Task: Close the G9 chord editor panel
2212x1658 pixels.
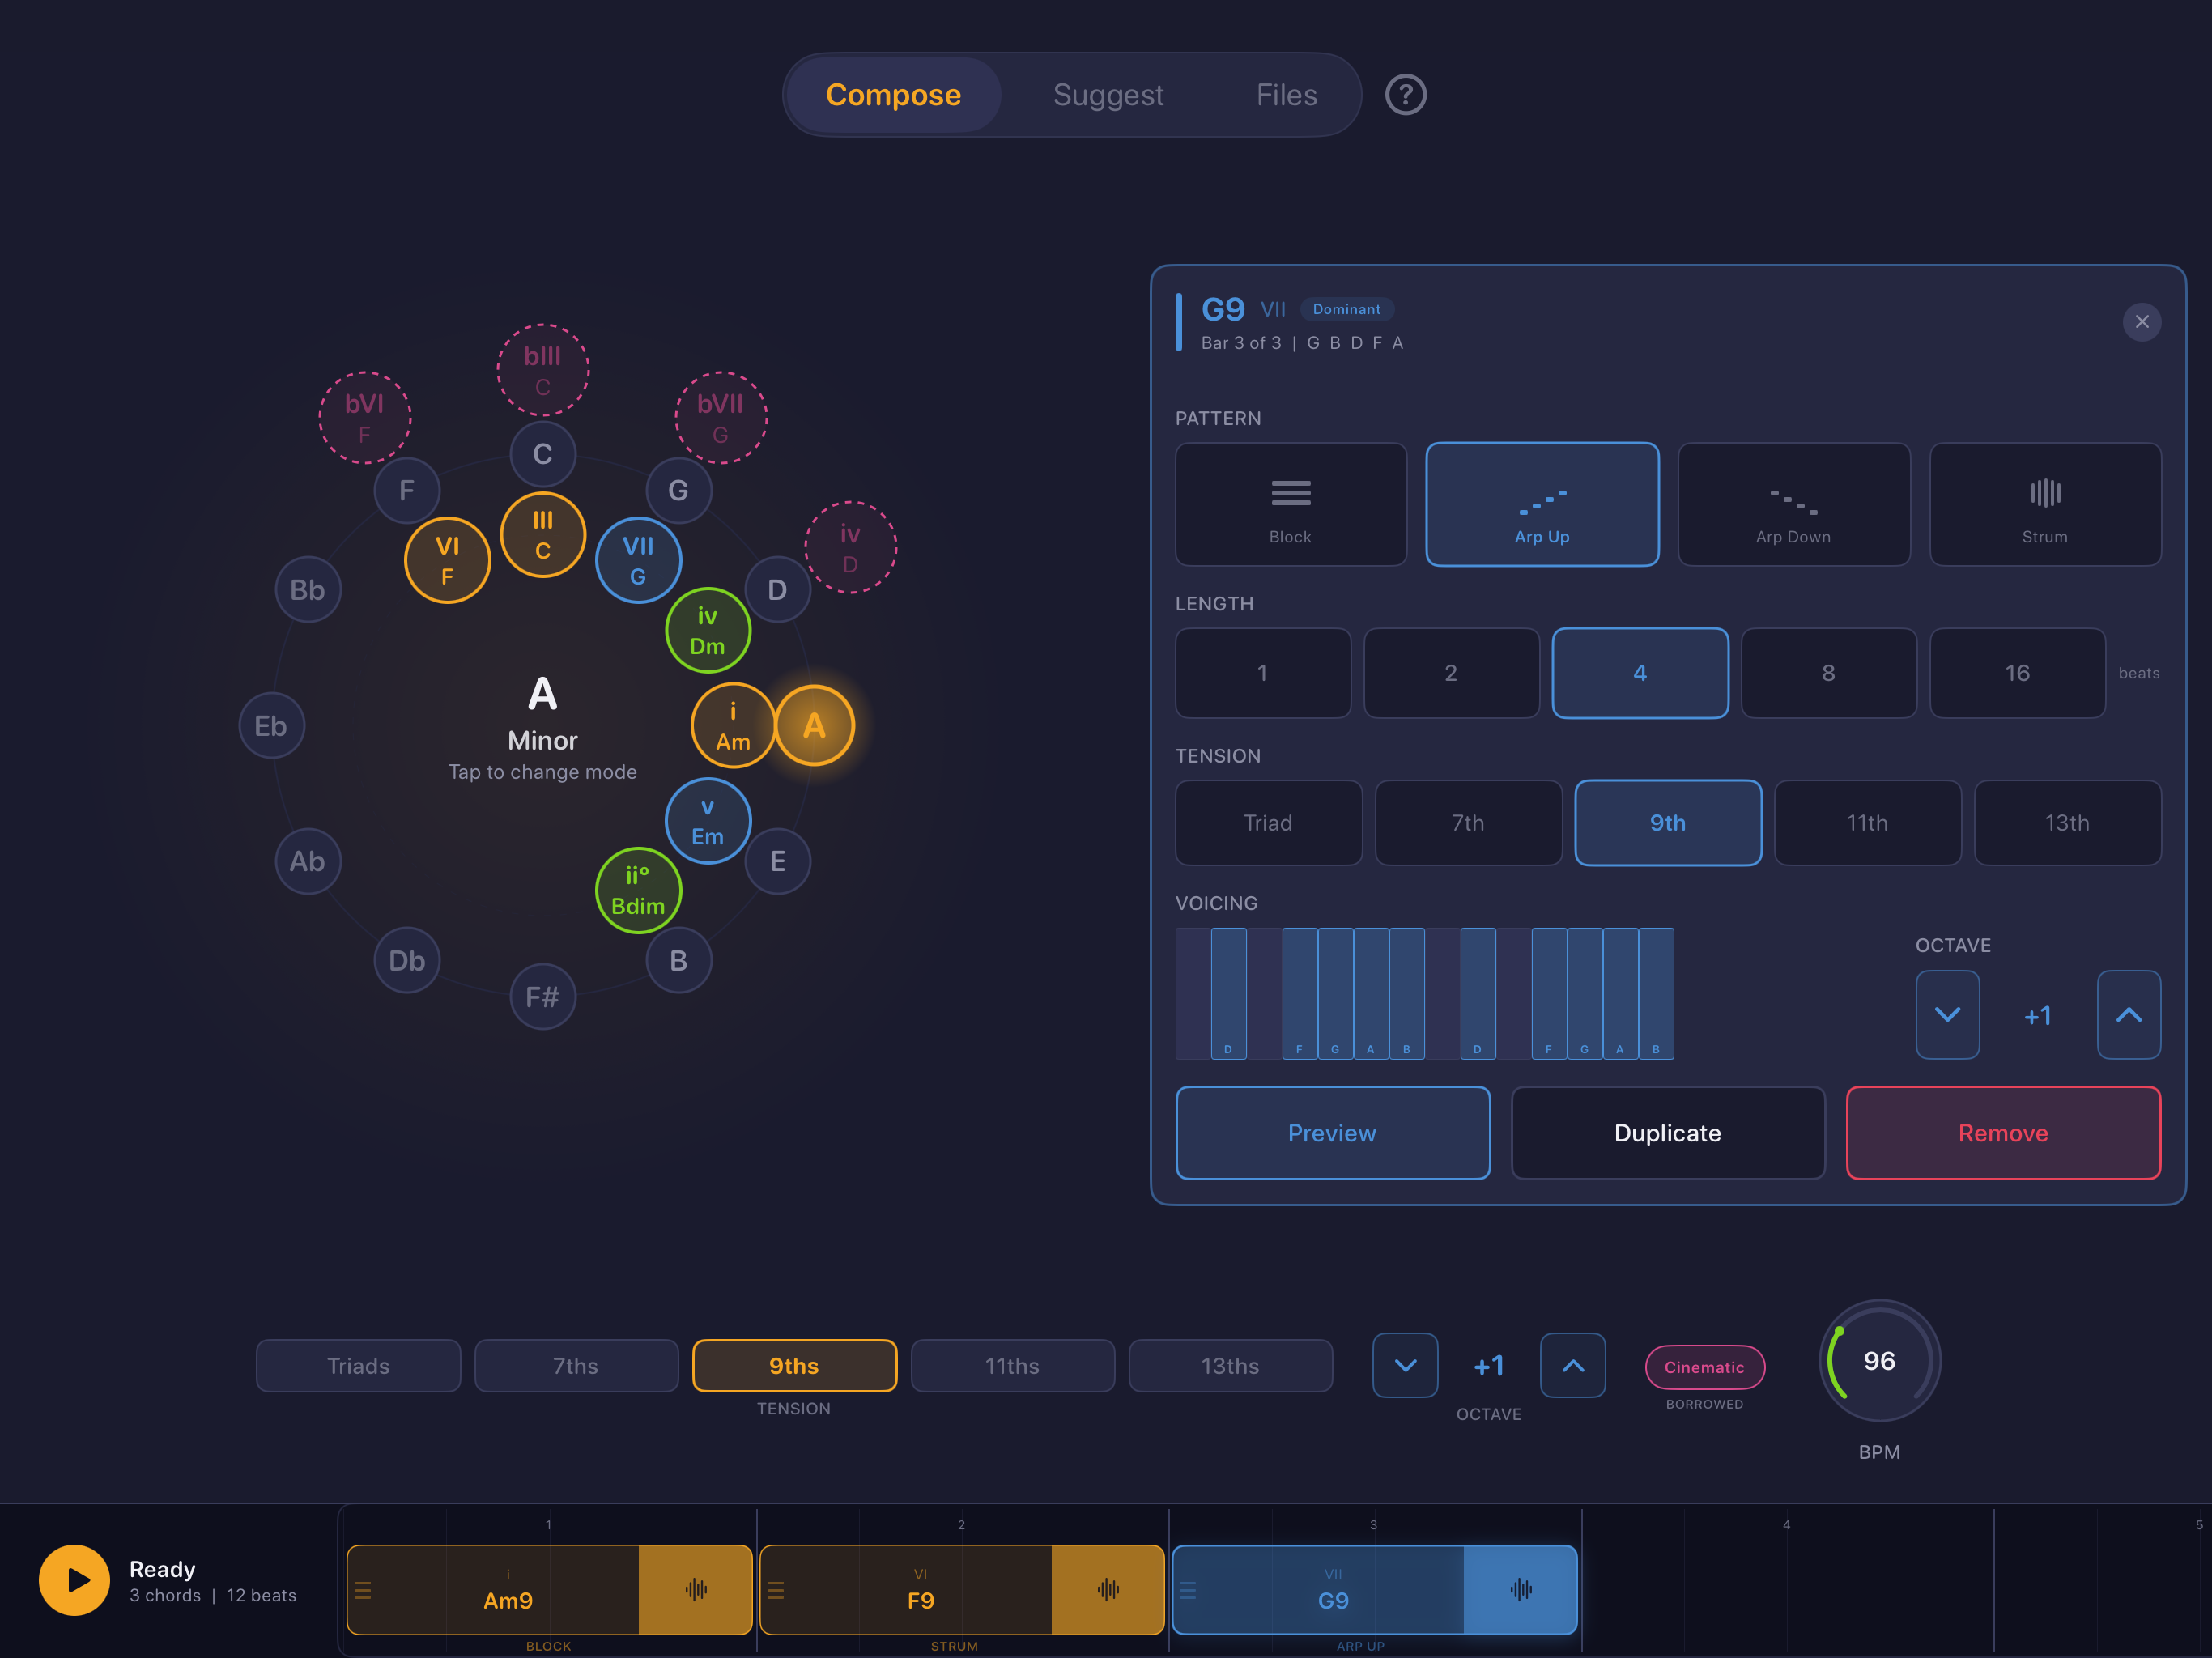Action: coord(2141,322)
